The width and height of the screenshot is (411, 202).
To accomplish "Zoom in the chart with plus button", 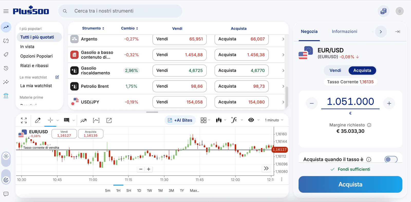I will point(148,169).
